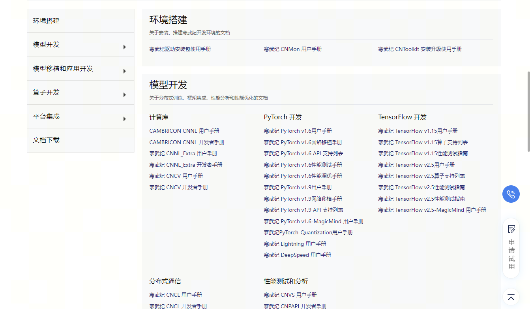Open 寒武纪 TensorFlow v2.5-MagicMind 用户手册 link
This screenshot has width=530, height=309.
[432, 210]
